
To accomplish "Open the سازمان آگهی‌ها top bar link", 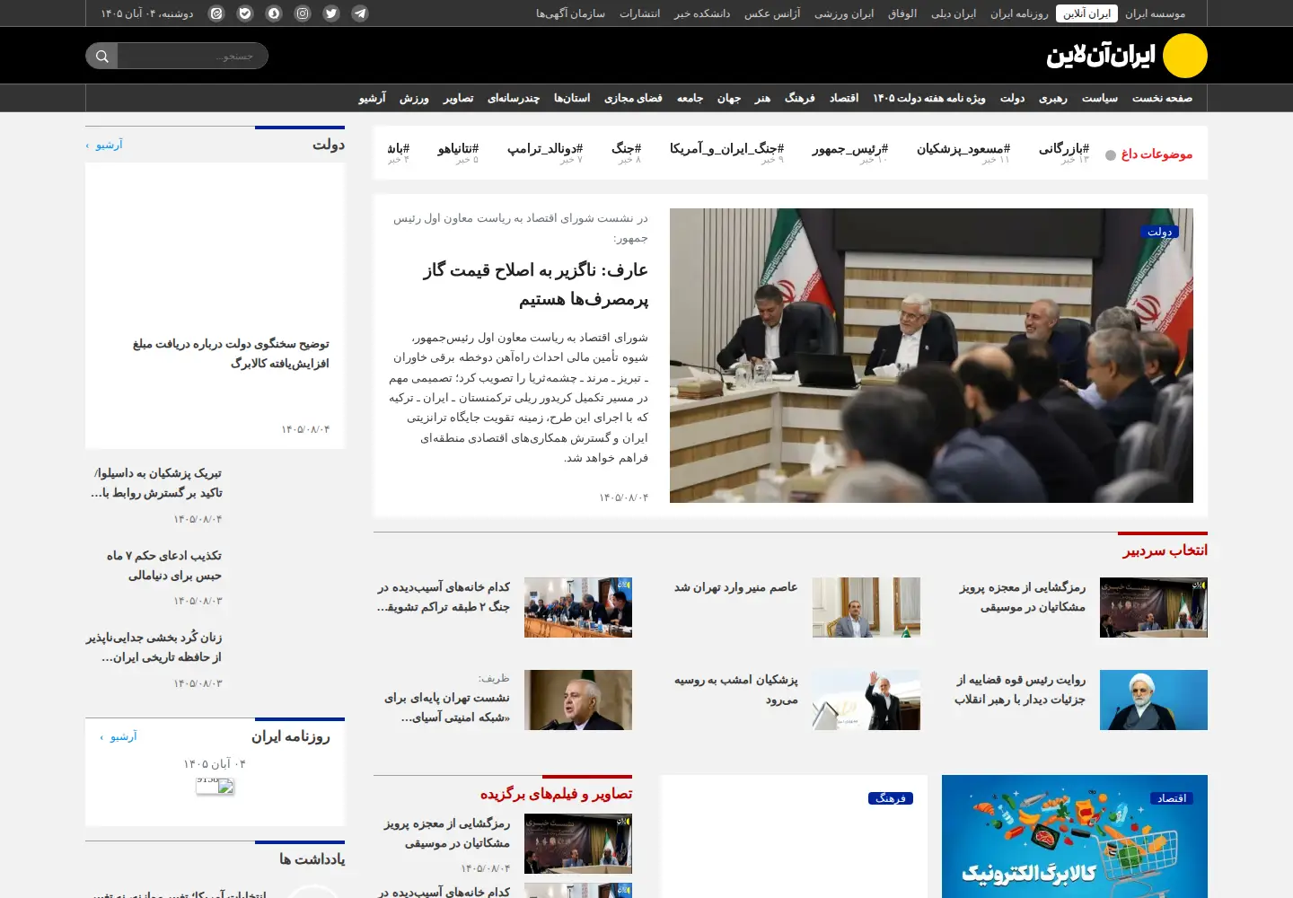I will point(570,13).
